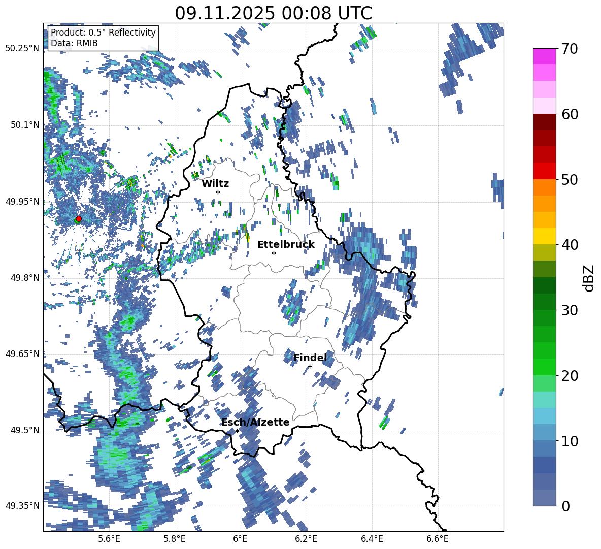Image resolution: width=601 pixels, height=549 pixels.
Task: Click the 49.95°N latitude tick label
Action: tap(22, 201)
